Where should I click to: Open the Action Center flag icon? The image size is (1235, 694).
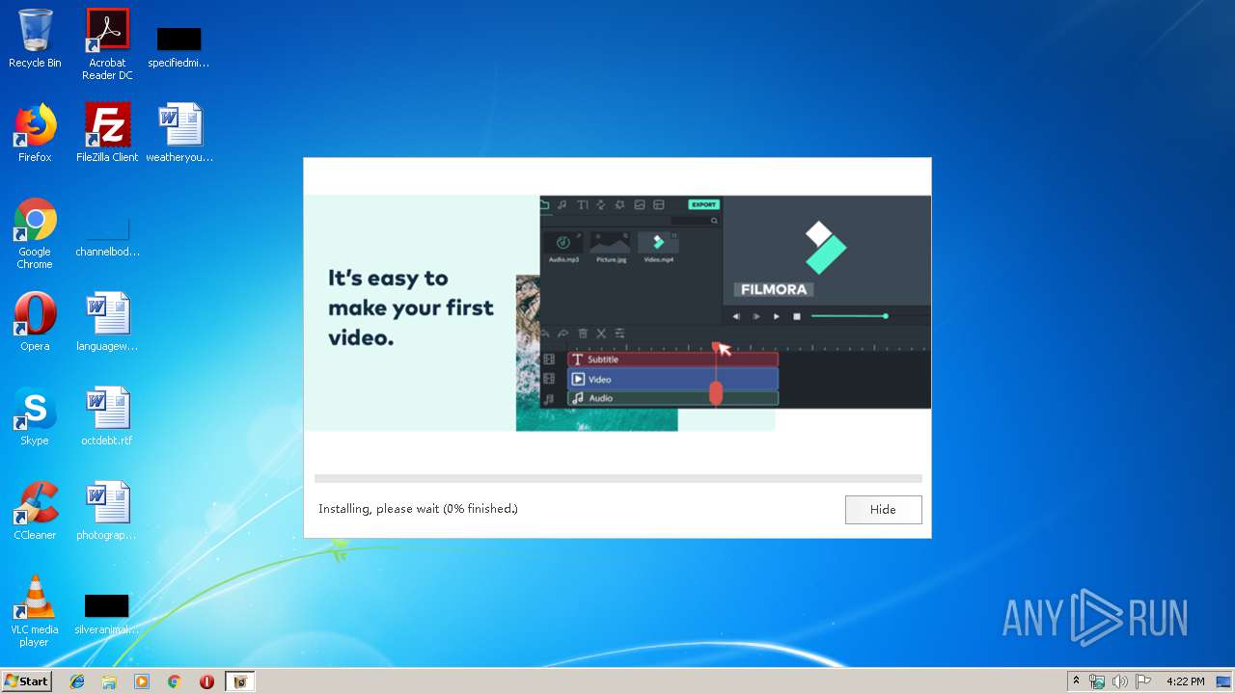pyautogui.click(x=1143, y=681)
